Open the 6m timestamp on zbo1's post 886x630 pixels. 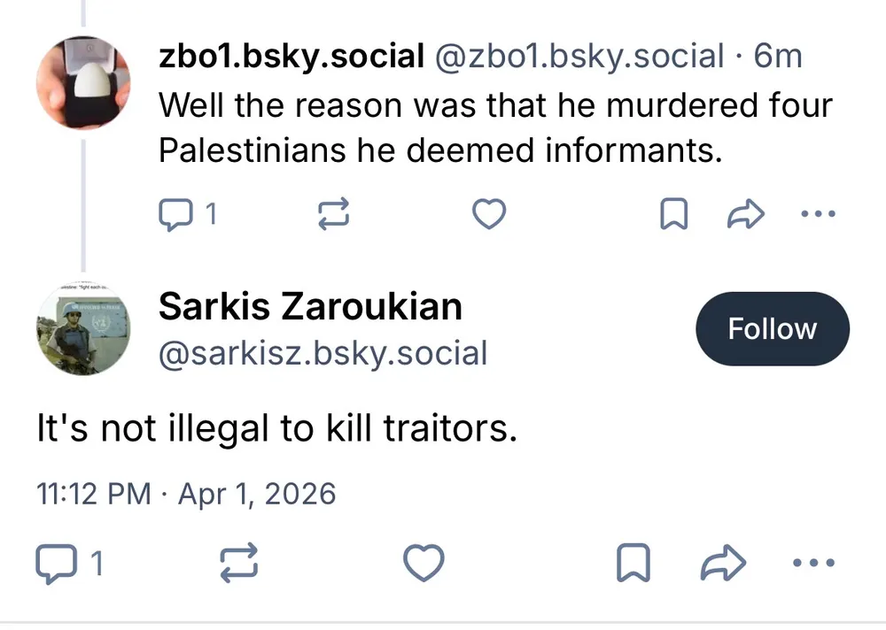tap(777, 57)
